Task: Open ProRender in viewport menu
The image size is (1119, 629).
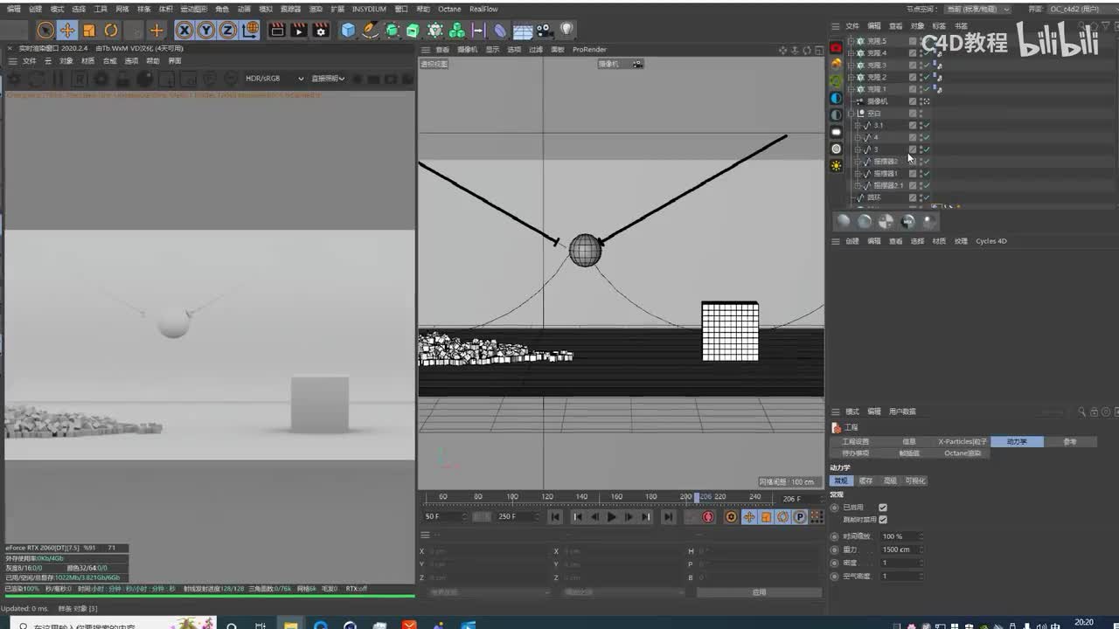Action: 589,50
